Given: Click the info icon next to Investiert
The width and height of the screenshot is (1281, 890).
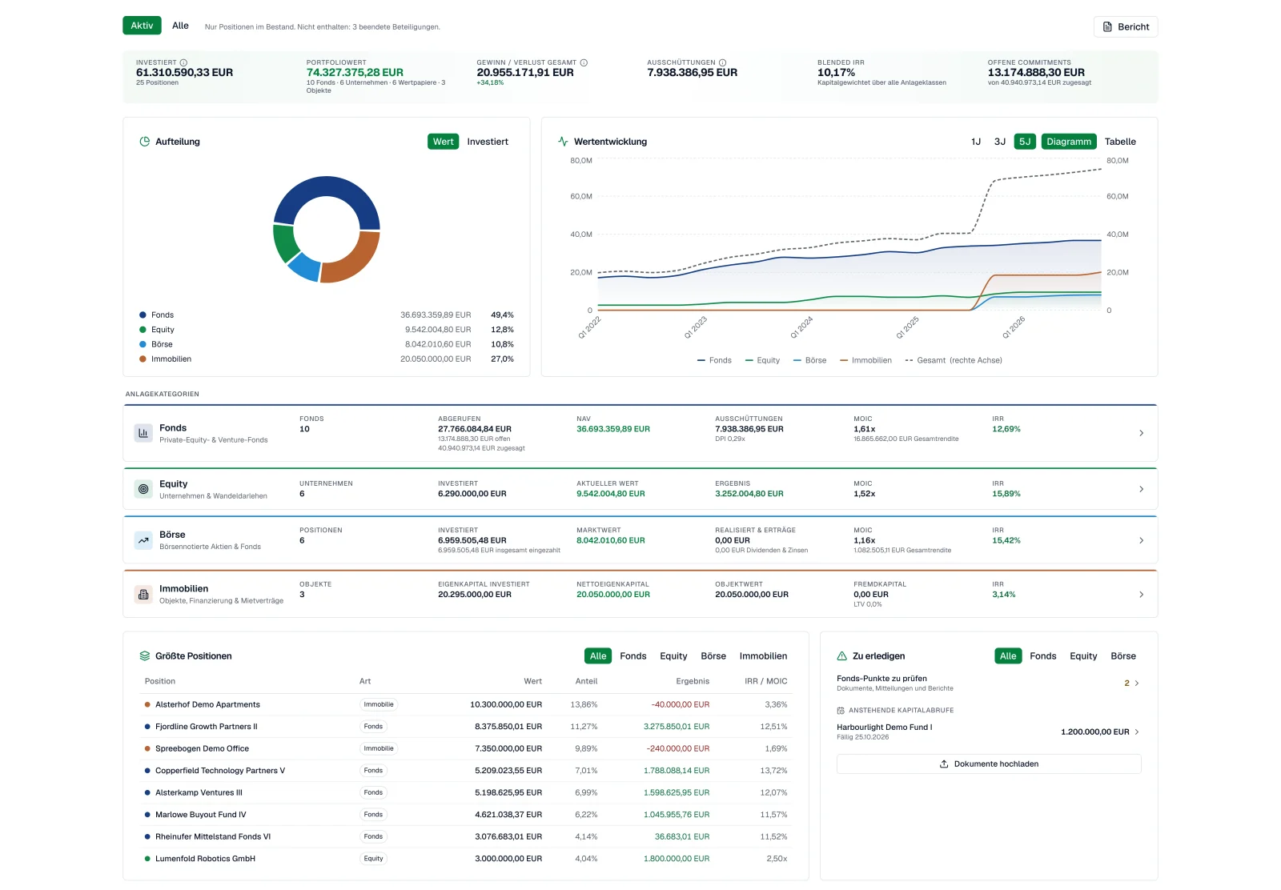Looking at the screenshot, I should 183,62.
